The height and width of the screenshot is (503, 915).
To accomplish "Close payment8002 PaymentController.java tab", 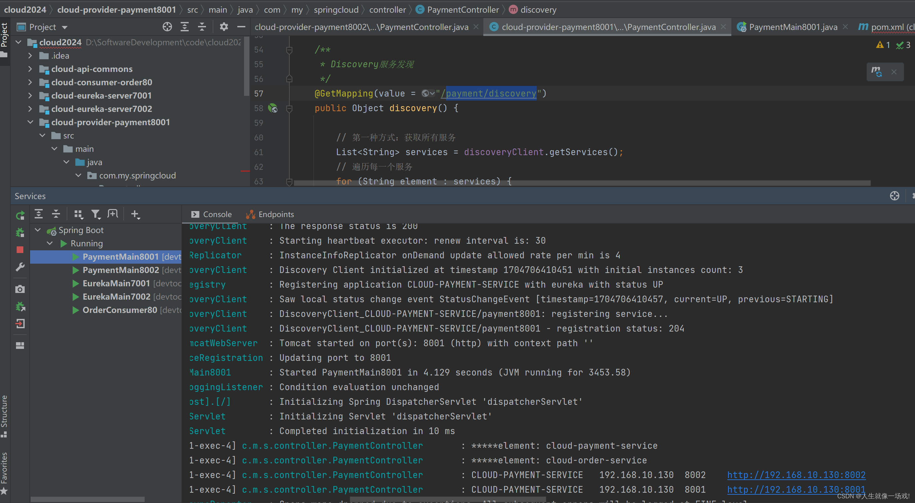I will (476, 27).
